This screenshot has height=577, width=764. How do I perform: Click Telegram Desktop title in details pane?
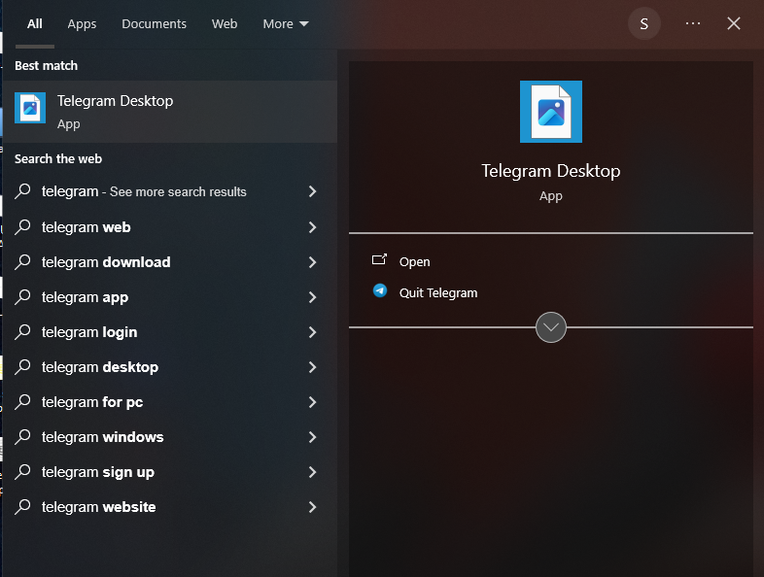tap(550, 171)
